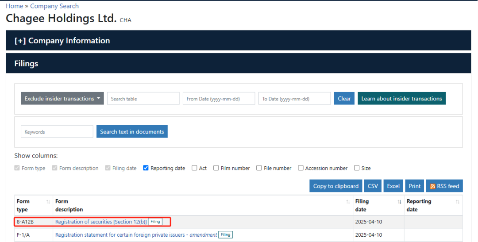Click Filing badge on 8-A12B row
The height and width of the screenshot is (242, 478).
(x=155, y=222)
